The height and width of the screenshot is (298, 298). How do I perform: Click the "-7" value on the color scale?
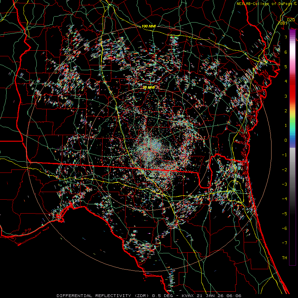(x=284, y=243)
